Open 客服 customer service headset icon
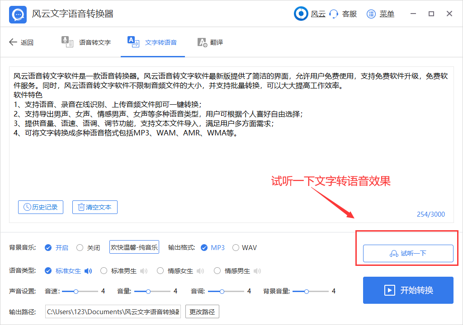Viewport: 463px width, 325px height. [334, 14]
